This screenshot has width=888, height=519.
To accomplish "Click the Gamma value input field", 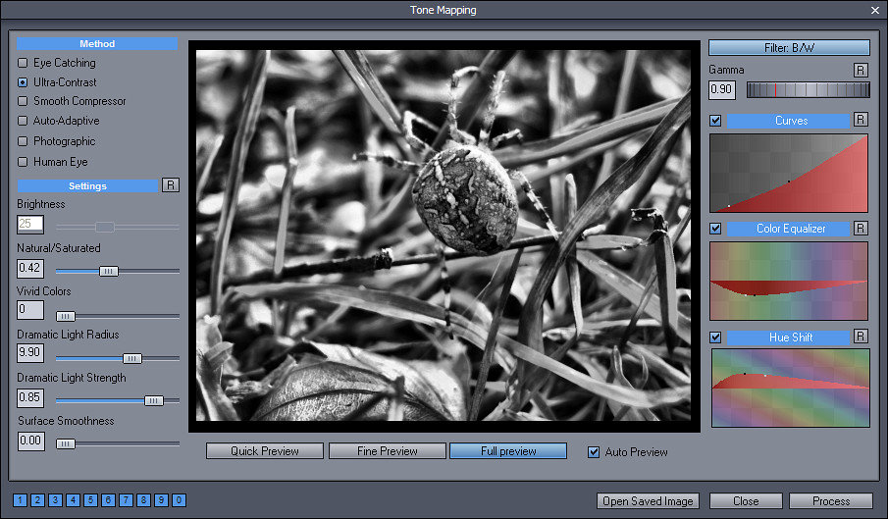I will tap(721, 90).
